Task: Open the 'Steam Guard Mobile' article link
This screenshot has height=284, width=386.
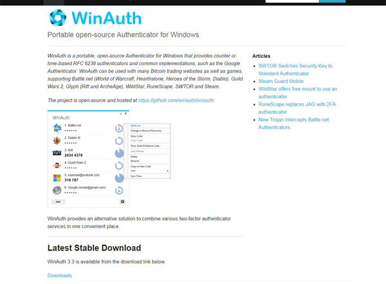Action: click(281, 81)
